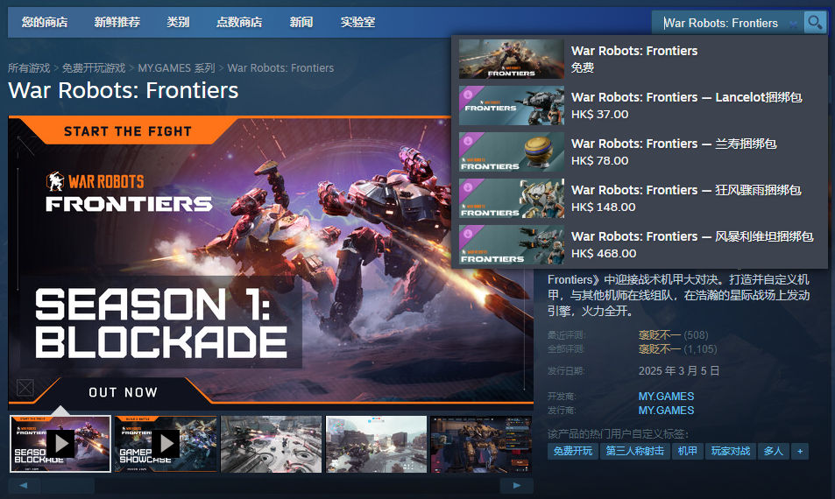Click the 免费开玩 tag
The width and height of the screenshot is (835, 499).
(x=572, y=451)
